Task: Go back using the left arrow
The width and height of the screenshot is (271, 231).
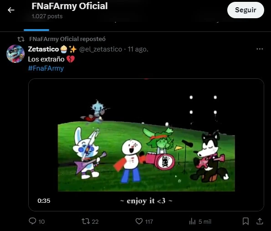Action: pos(11,10)
